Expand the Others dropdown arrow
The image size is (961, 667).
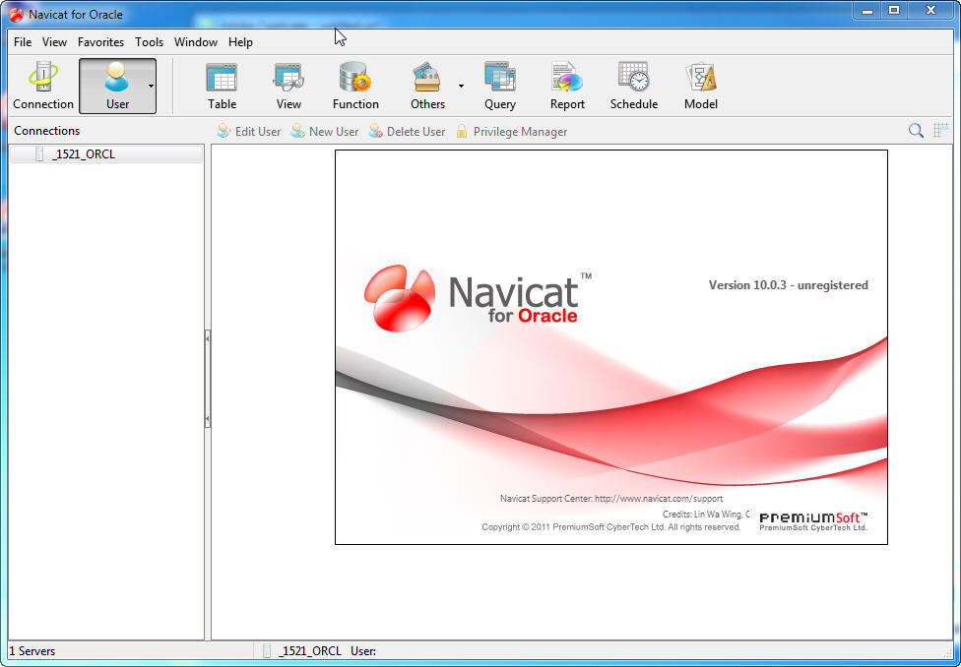pyautogui.click(x=462, y=86)
